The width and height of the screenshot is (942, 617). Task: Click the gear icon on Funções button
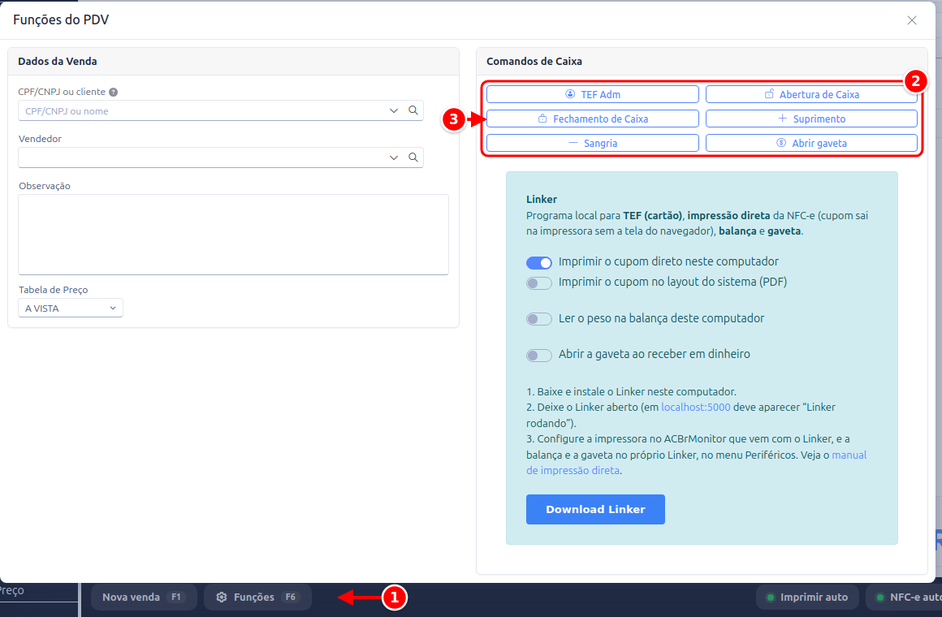point(222,598)
